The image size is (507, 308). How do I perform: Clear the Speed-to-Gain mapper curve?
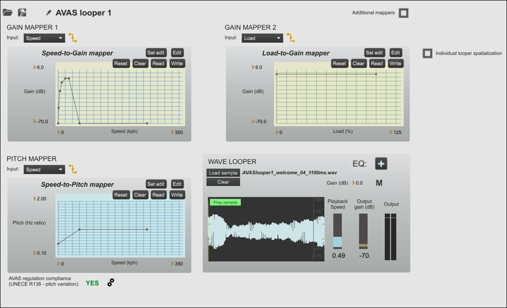click(140, 64)
